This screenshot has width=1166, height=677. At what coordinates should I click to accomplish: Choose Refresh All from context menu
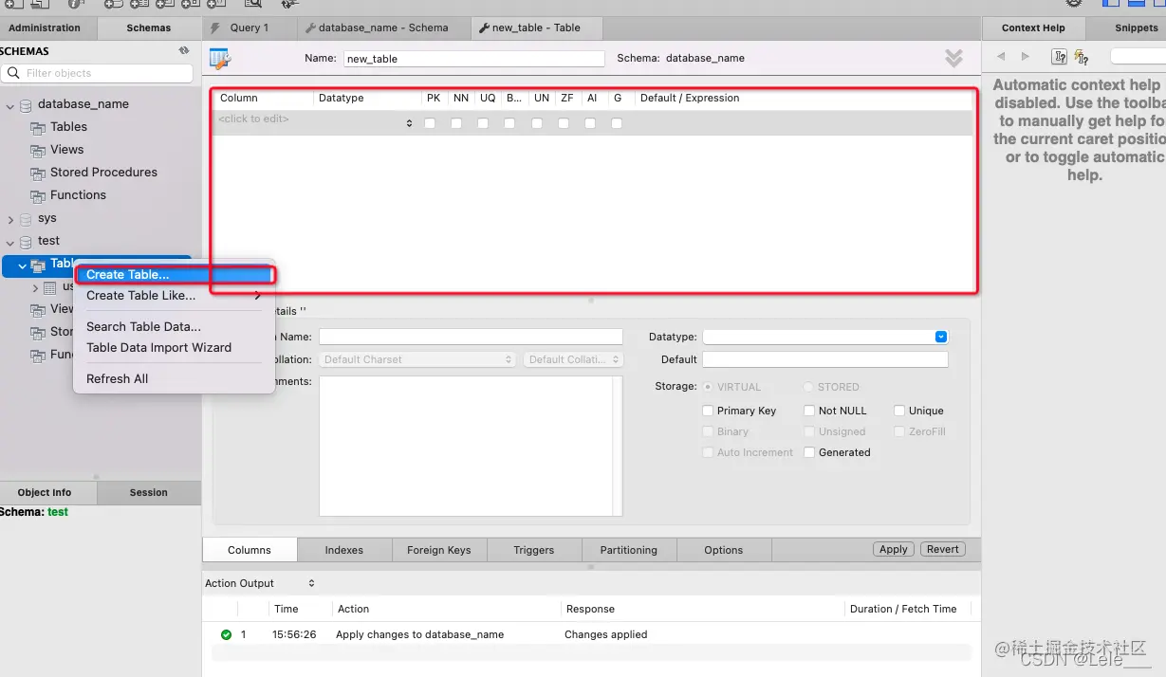(x=175, y=378)
